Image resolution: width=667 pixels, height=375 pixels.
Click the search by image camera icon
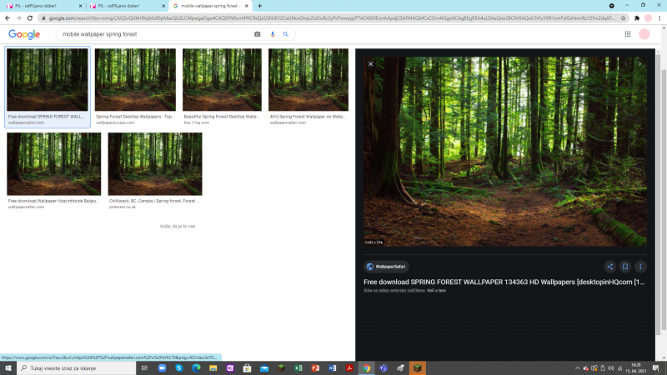[x=257, y=34]
